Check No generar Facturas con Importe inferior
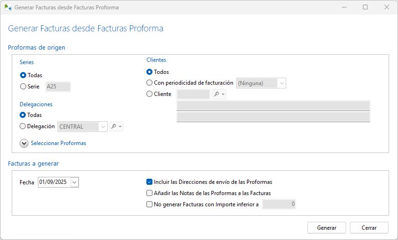This screenshot has width=398, height=240. pos(150,204)
